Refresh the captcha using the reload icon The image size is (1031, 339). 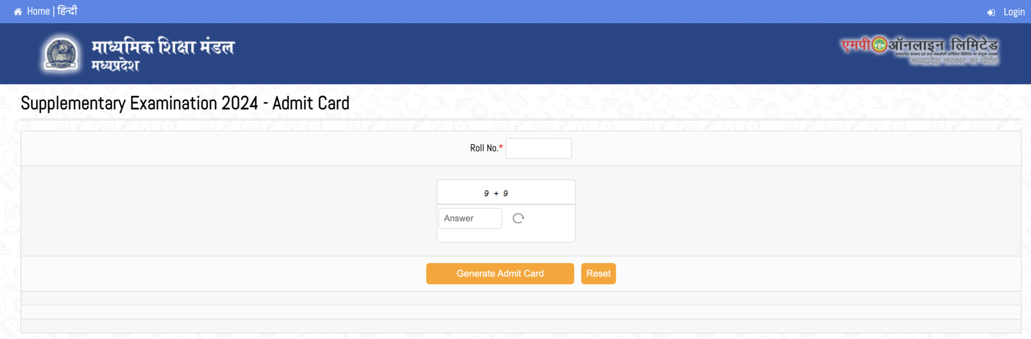519,218
